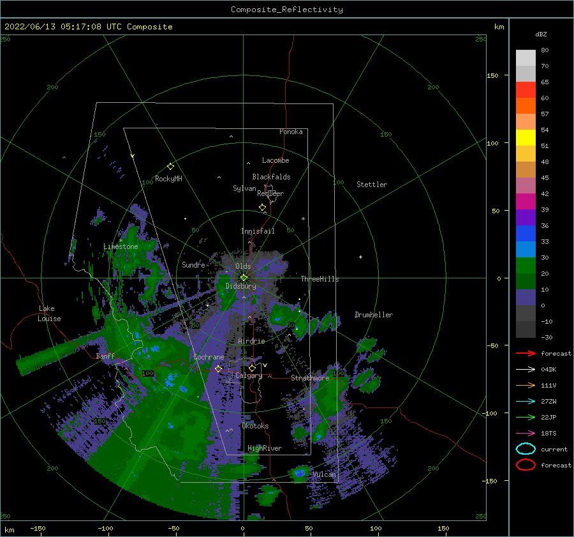Viewport: 574px width, 537px height.
Task: Click the orange 111V arrow symbol
Action: (526, 385)
